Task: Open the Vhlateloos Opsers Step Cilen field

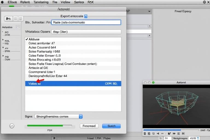Action: point(86,32)
